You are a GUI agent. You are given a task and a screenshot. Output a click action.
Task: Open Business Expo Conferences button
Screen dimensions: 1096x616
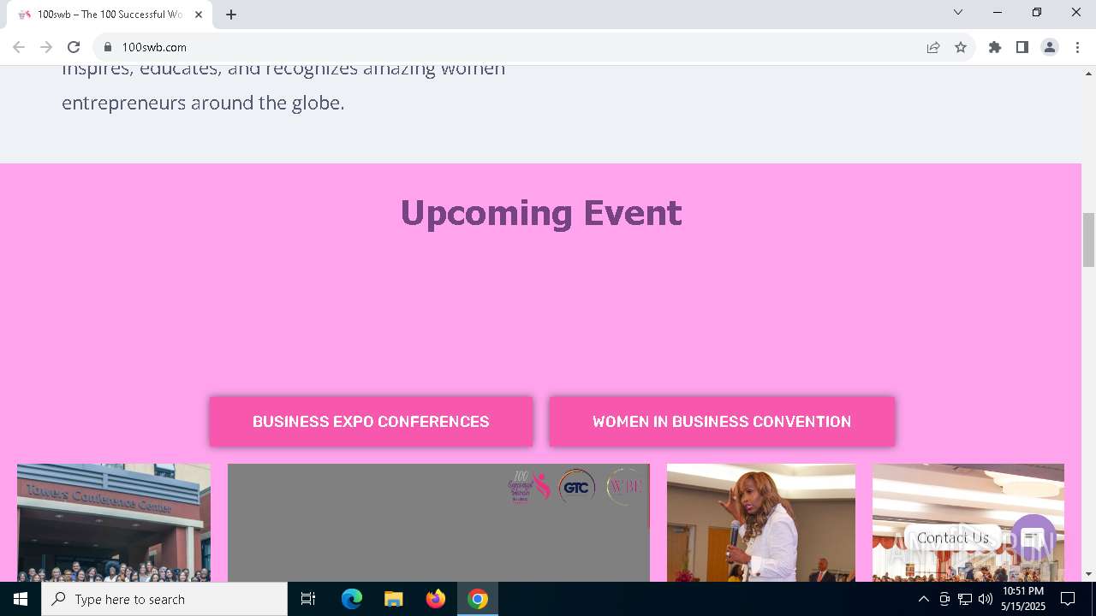pyautogui.click(x=371, y=421)
